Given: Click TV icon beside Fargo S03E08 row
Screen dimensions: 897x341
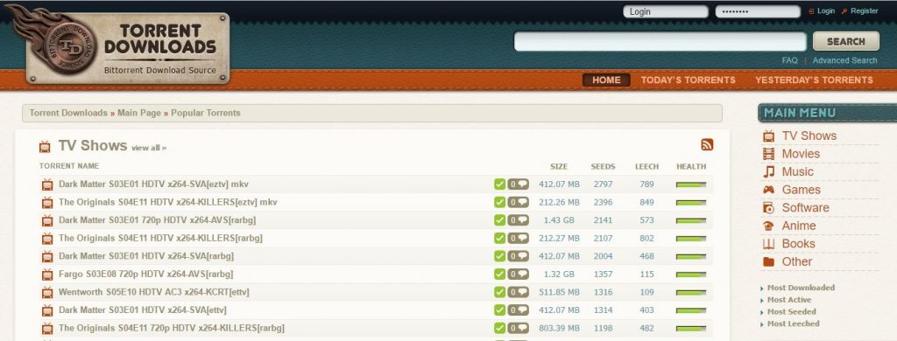Looking at the screenshot, I should coord(47,275).
